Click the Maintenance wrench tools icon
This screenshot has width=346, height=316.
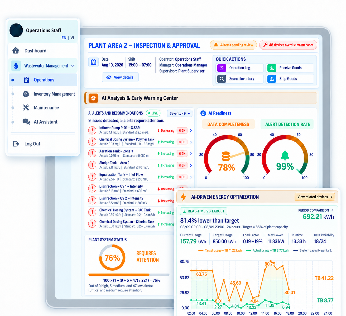tap(26, 108)
